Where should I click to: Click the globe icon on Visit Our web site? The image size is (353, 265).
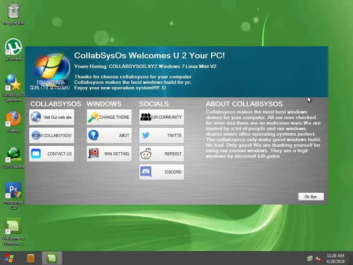(x=36, y=117)
